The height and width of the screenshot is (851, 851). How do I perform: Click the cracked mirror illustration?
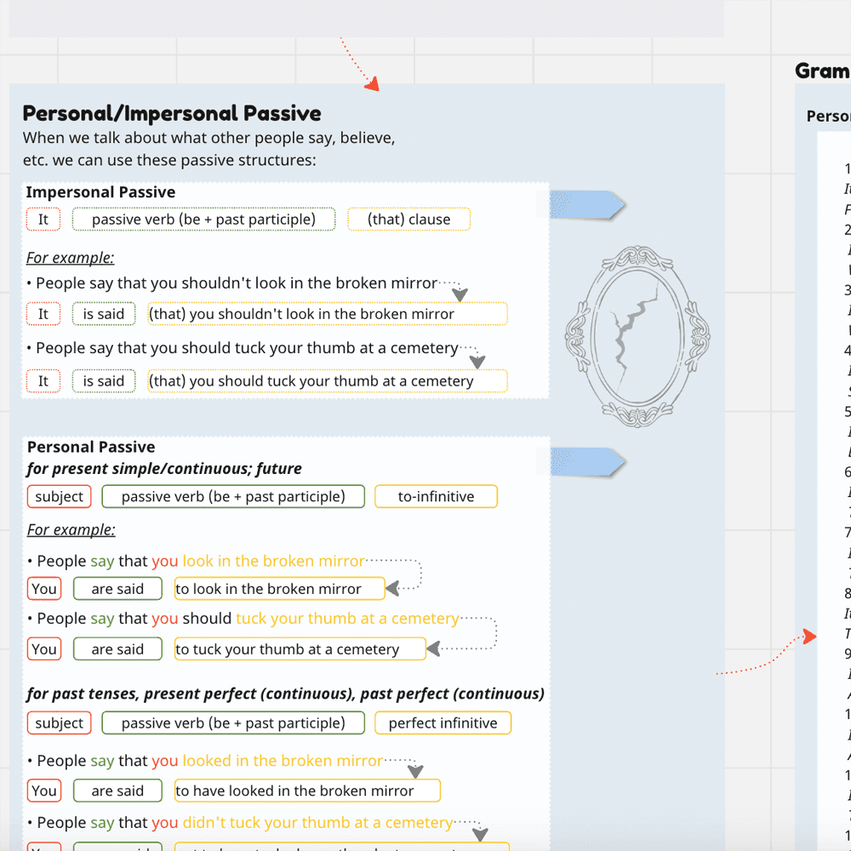[637, 336]
